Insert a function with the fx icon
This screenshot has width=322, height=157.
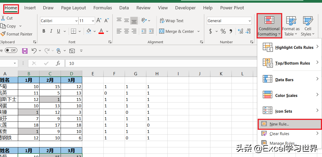(58, 63)
